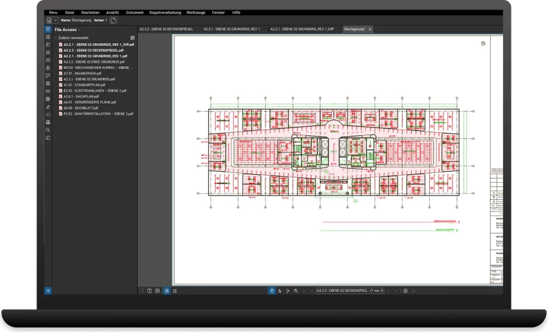Click the new document icon beside Seiten
Screen dimensions: 548x332
(x=114, y=20)
